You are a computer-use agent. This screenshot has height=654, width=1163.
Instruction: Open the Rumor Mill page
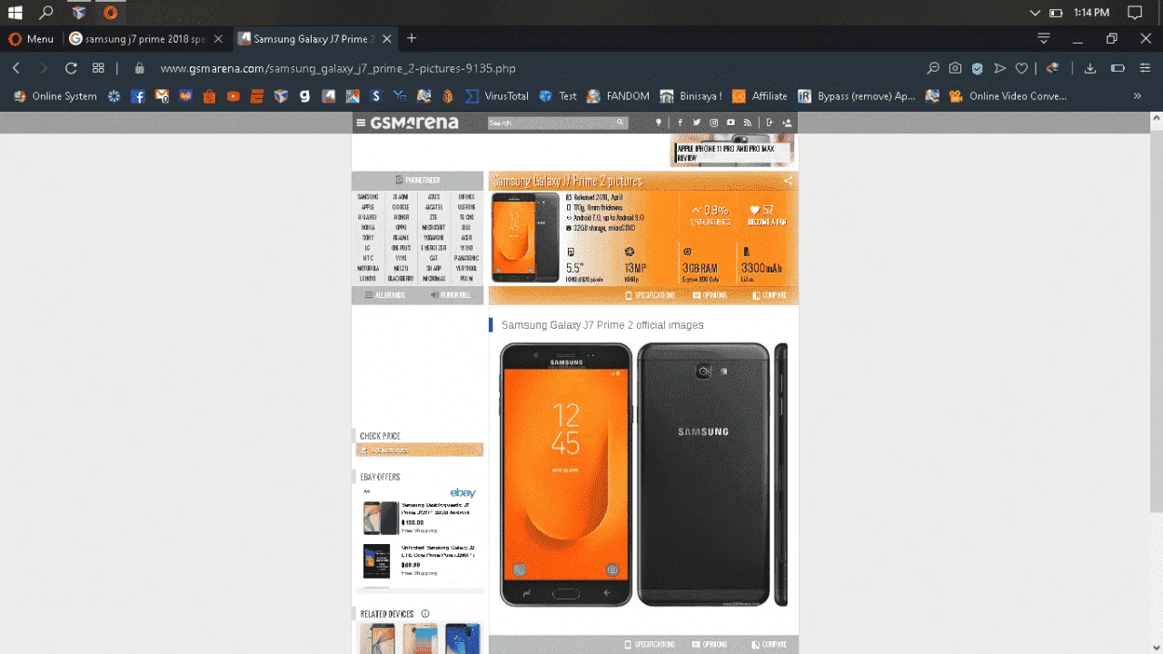[x=451, y=295]
